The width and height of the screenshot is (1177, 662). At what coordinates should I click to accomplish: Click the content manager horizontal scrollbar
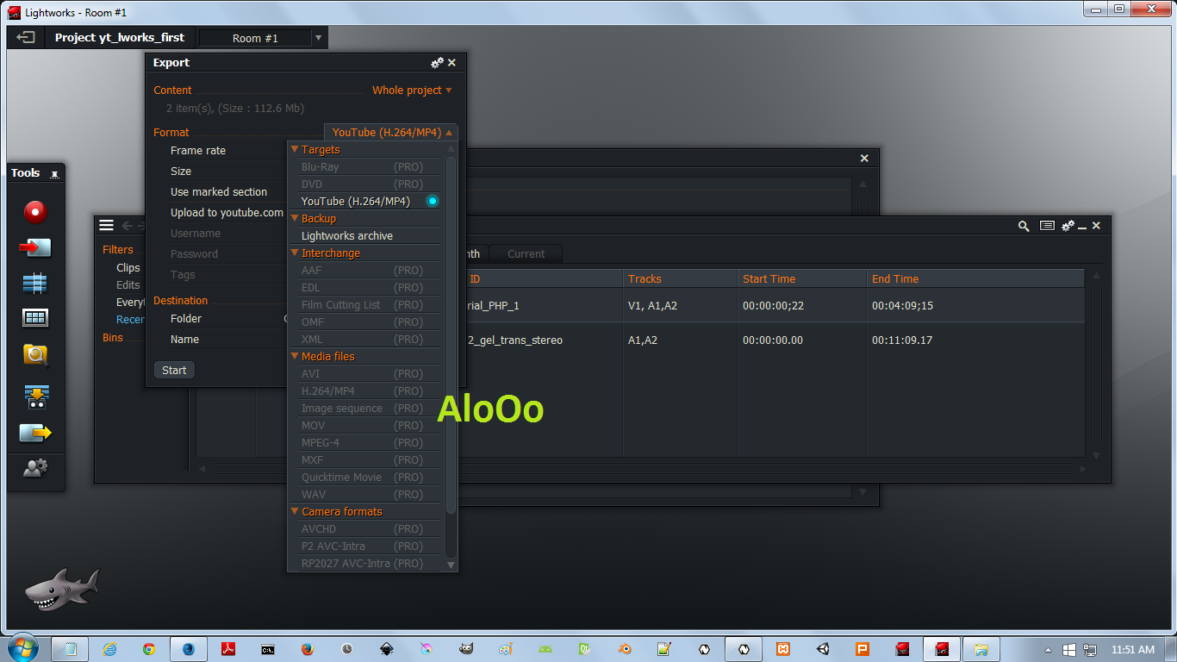pyautogui.click(x=643, y=469)
